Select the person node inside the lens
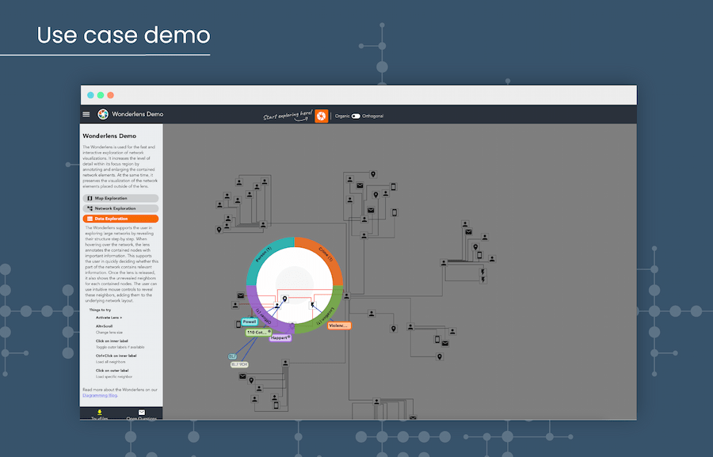This screenshot has width=713, height=457. (x=276, y=305)
